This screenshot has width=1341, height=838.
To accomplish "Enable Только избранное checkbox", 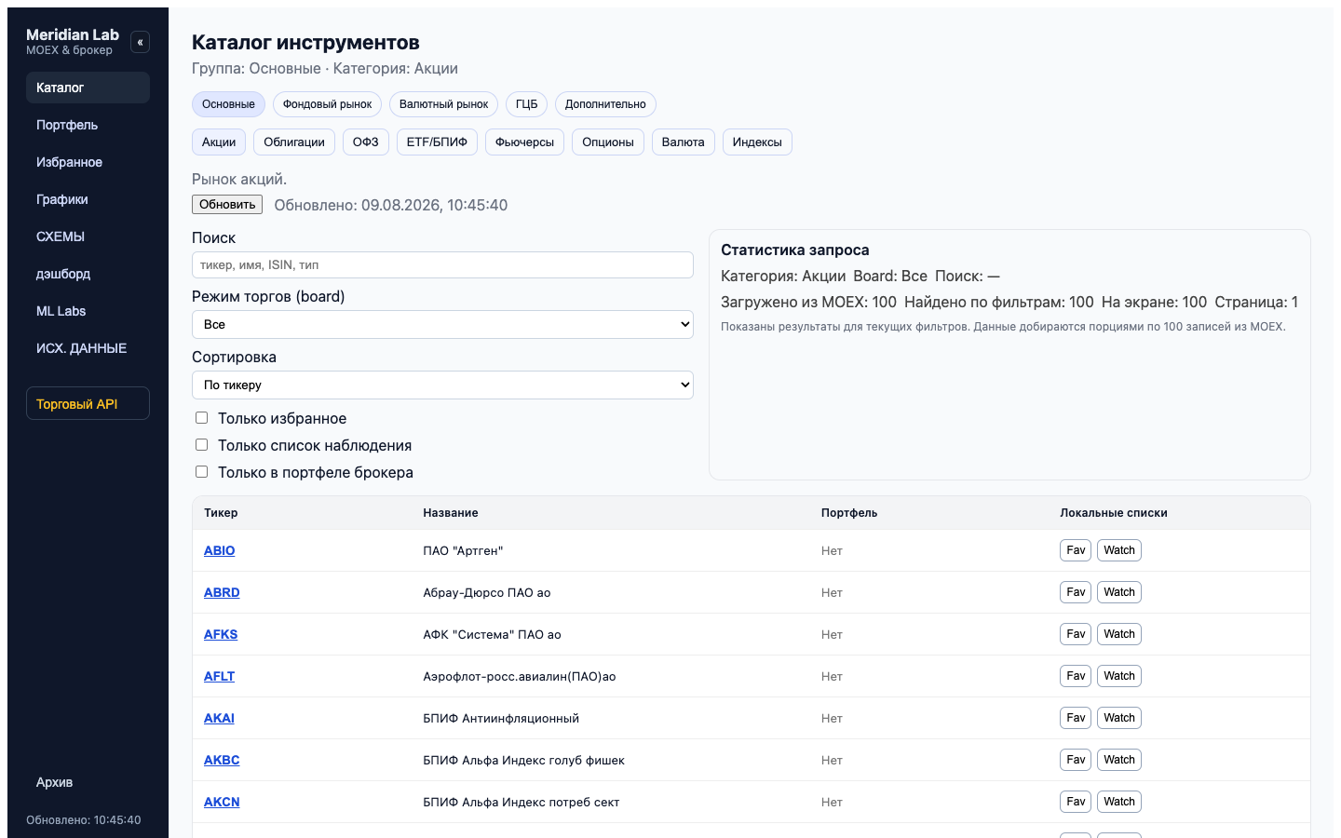I will (201, 418).
